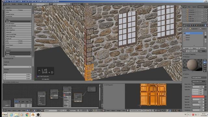Select the stone 2 material slot
The height and width of the screenshot is (117, 208).
pos(193,35)
